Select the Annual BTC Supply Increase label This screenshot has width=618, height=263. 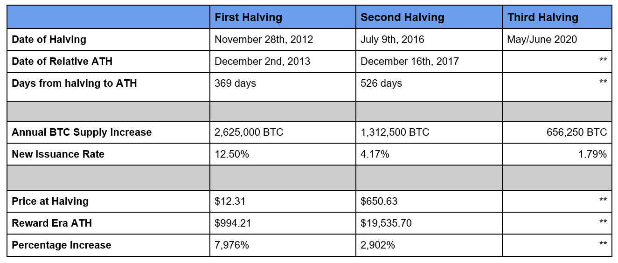pos(82,132)
